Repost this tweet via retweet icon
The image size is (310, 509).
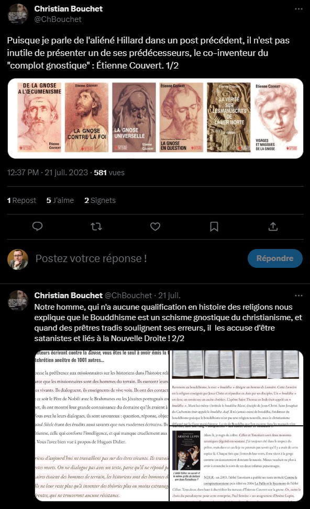pos(96,227)
